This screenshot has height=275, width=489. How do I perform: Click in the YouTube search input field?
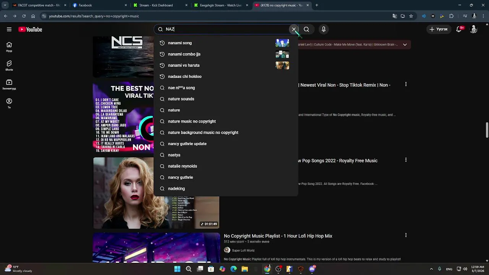[x=225, y=29]
